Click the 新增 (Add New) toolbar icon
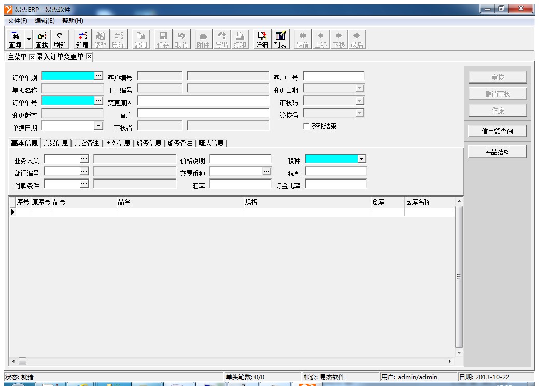Screen dimensions: 539x386 pyautogui.click(x=82, y=39)
